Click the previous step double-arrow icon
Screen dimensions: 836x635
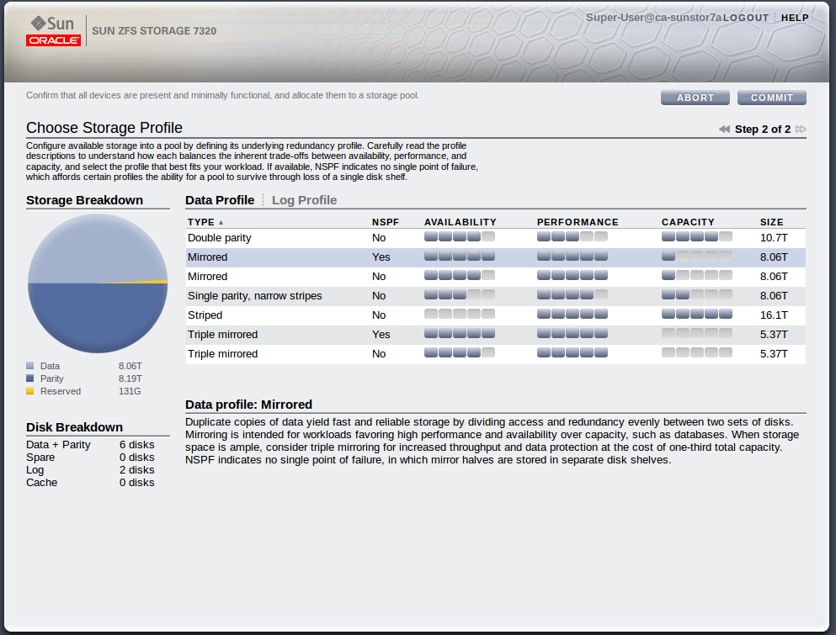pos(724,130)
